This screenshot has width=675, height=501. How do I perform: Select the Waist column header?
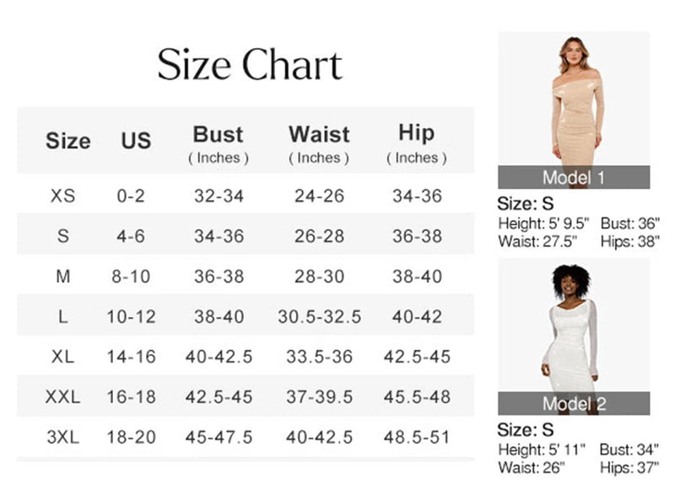(x=318, y=134)
